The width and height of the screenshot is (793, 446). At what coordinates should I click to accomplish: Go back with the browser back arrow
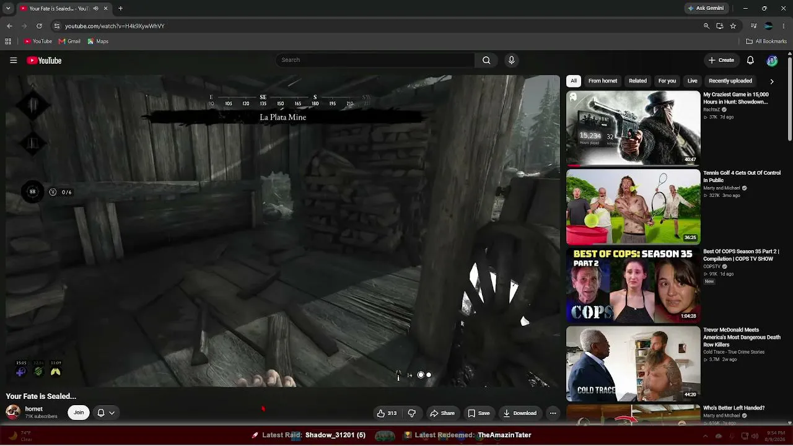[9, 26]
